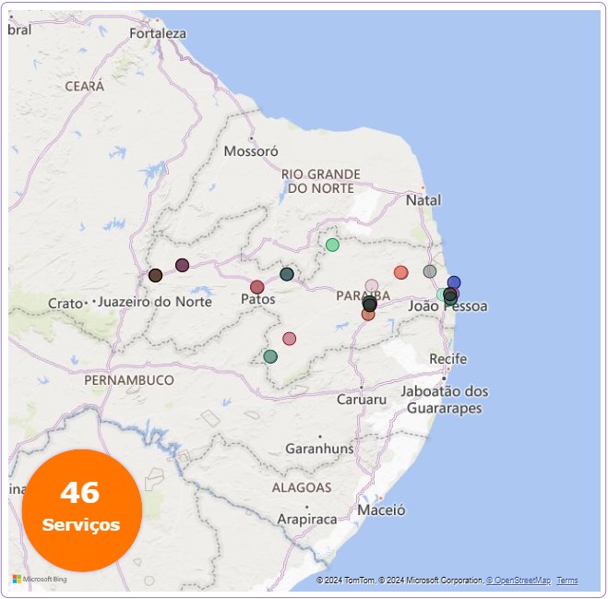This screenshot has width=608, height=599.
Task: Click the Recife city label
Action: (x=447, y=359)
